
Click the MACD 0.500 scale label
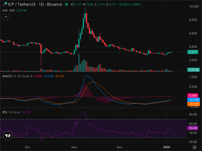click(x=193, y=87)
